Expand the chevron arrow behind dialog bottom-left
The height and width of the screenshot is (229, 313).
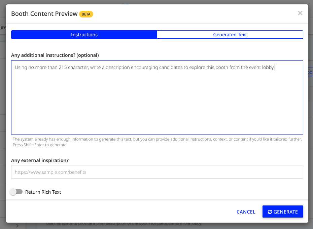click(x=17, y=226)
